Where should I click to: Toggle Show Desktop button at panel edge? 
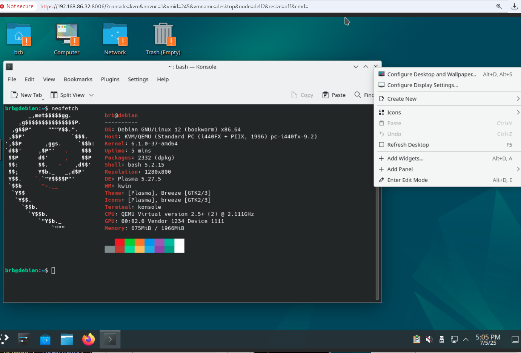click(515, 339)
